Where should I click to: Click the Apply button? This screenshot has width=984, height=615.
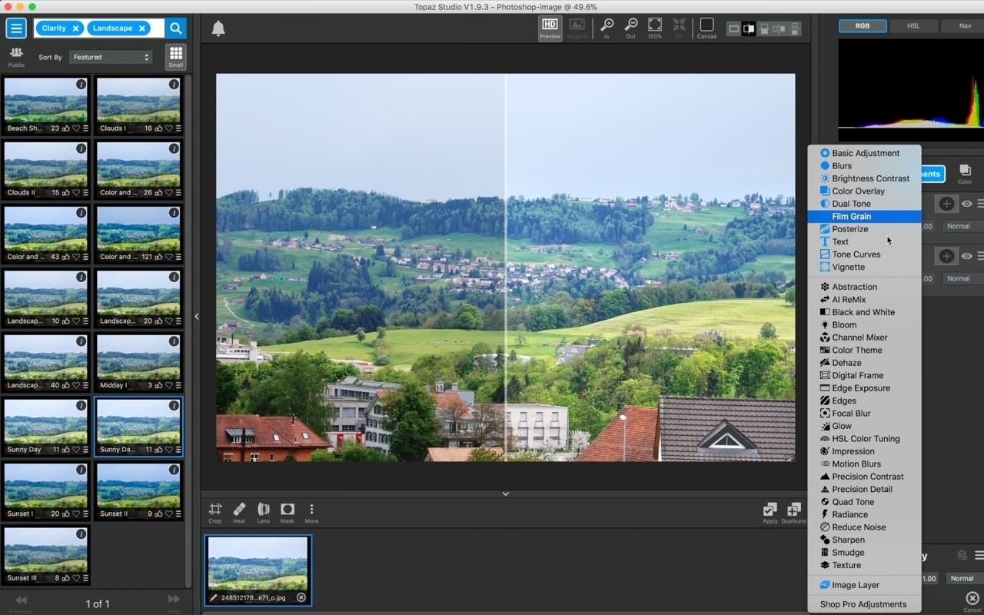(x=770, y=513)
